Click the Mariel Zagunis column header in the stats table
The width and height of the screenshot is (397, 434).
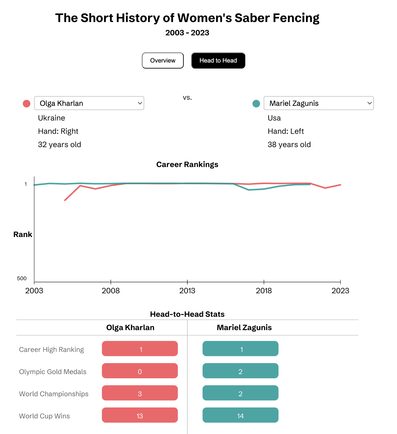244,328
